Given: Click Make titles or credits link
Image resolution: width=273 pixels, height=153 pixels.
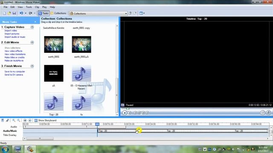Looking at the screenshot, I should coord(15,57).
